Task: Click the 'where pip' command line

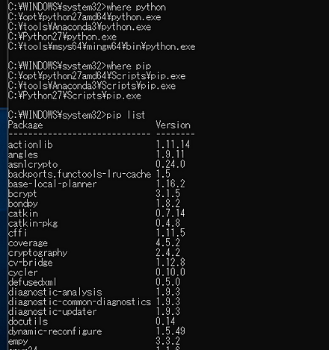Action: click(x=79, y=66)
